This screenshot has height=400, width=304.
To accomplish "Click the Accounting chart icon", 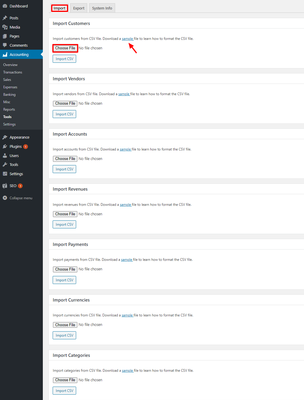I will click(5, 54).
